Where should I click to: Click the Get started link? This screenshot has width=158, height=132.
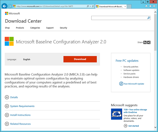(133, 126)
